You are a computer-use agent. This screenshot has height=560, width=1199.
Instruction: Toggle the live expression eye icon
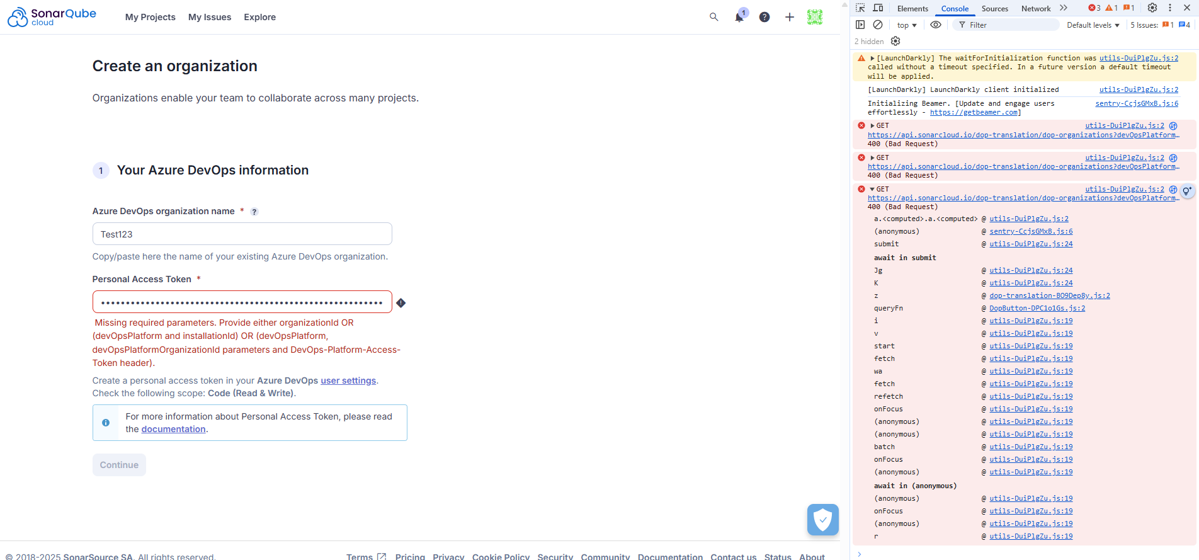[936, 25]
